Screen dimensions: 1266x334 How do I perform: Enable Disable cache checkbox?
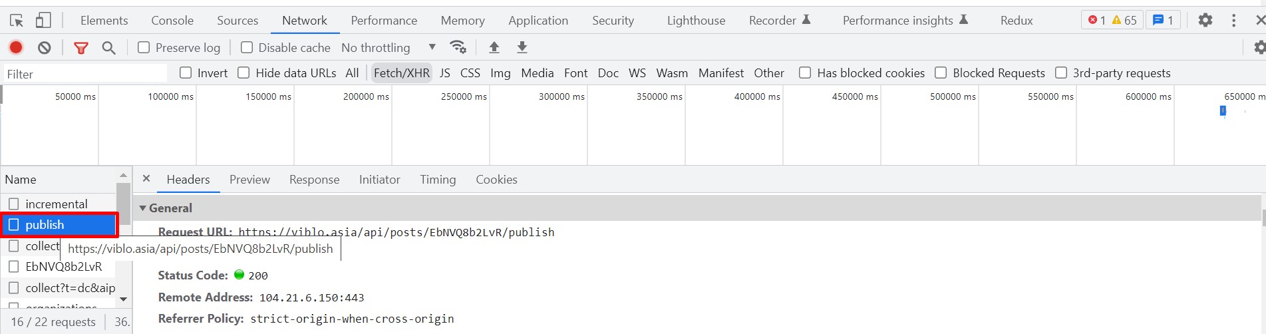[x=247, y=47]
